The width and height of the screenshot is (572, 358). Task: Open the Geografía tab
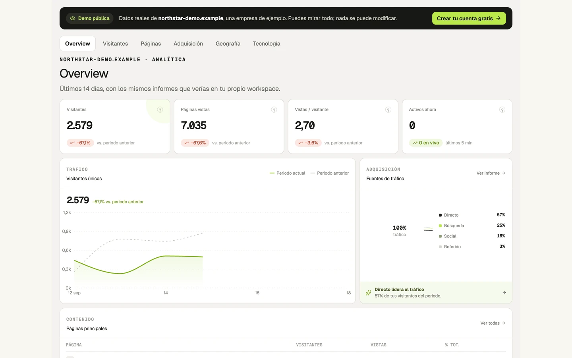click(x=228, y=44)
